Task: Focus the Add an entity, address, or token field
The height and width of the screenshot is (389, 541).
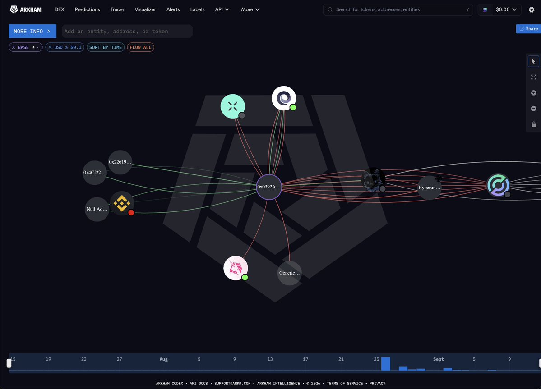Action: coord(127,32)
